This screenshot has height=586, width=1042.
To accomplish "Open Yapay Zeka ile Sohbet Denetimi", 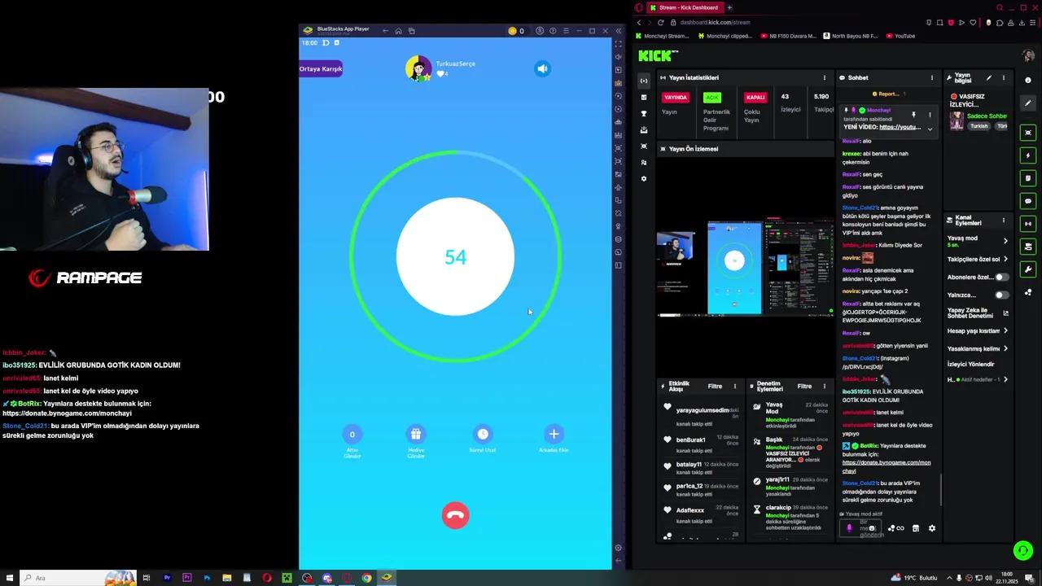I will [978, 313].
